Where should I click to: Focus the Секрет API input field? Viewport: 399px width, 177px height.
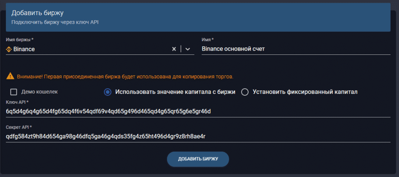[x=198, y=137]
